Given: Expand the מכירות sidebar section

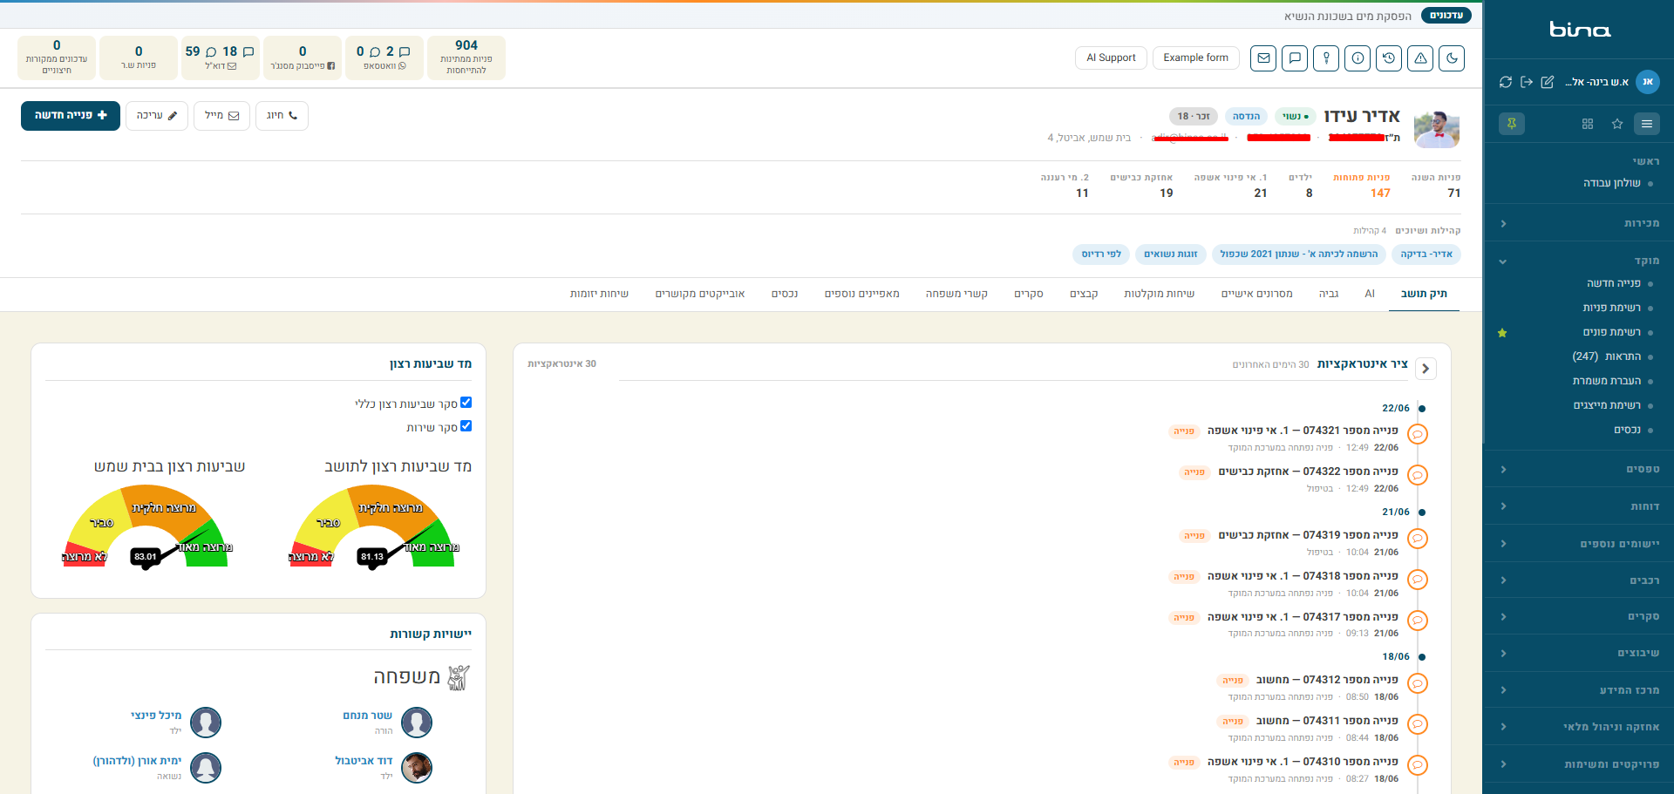Looking at the screenshot, I should [x=1579, y=223].
